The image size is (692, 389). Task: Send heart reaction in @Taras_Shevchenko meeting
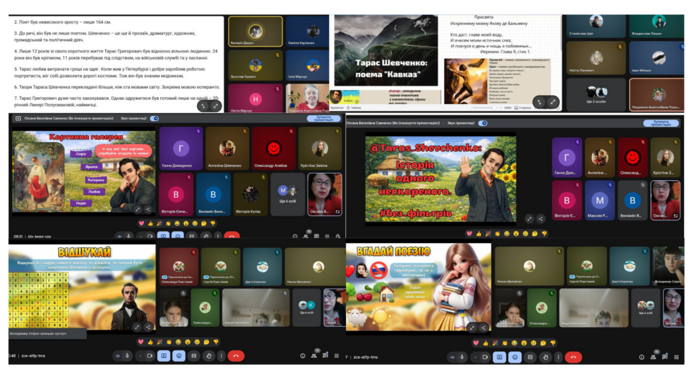(x=469, y=233)
